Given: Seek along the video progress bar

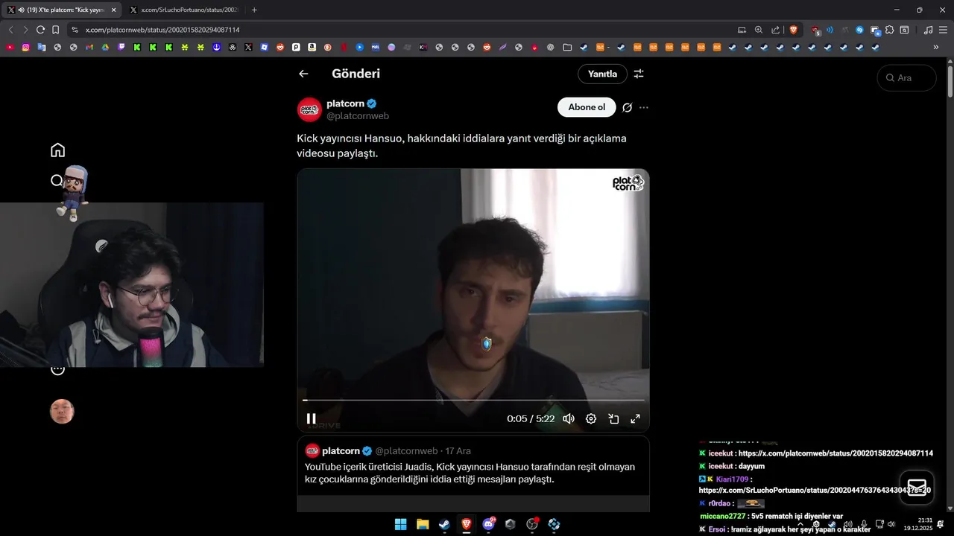Looking at the screenshot, I should [x=473, y=401].
